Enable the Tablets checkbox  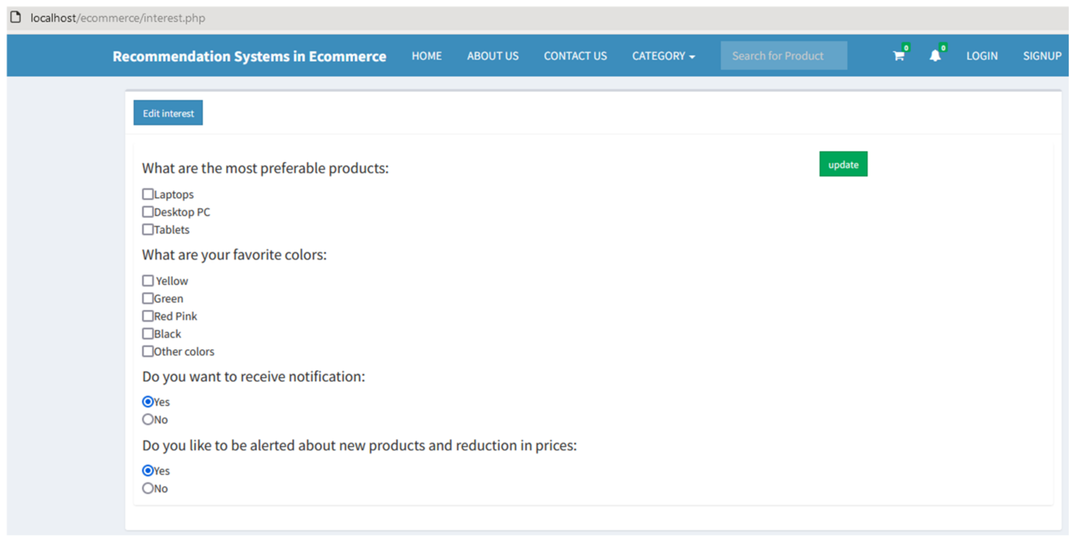(148, 229)
